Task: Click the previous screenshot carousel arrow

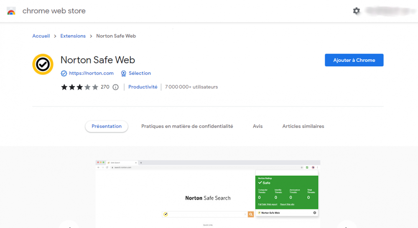Action: tap(69, 225)
